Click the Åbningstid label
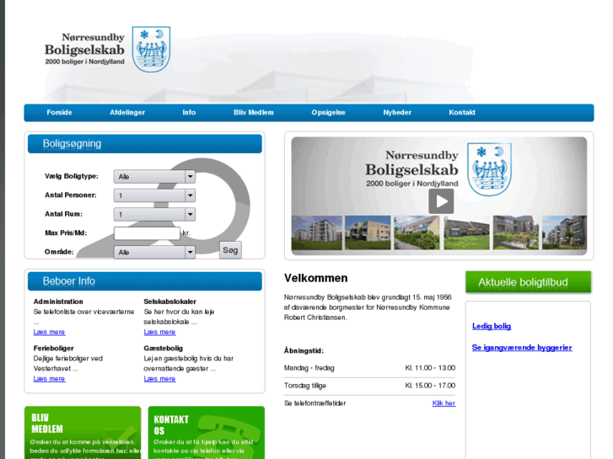This screenshot has height=459, width=613. pyautogui.click(x=304, y=351)
